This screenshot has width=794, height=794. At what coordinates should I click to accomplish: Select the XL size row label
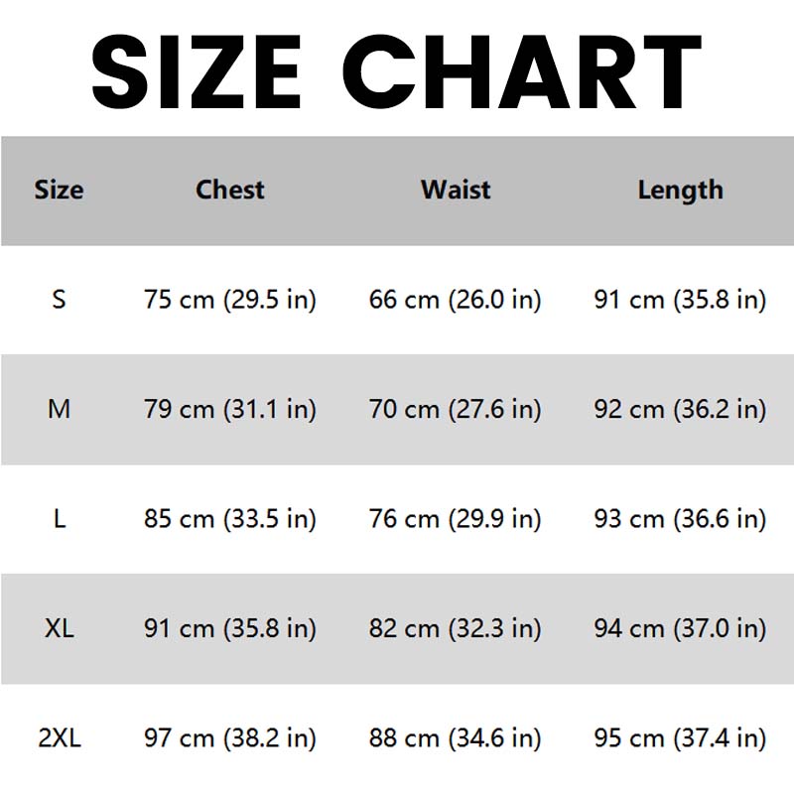(x=59, y=627)
